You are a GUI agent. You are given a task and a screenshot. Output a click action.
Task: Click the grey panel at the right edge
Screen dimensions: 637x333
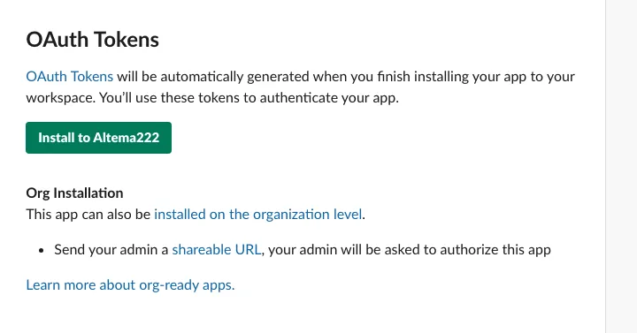[622, 166]
